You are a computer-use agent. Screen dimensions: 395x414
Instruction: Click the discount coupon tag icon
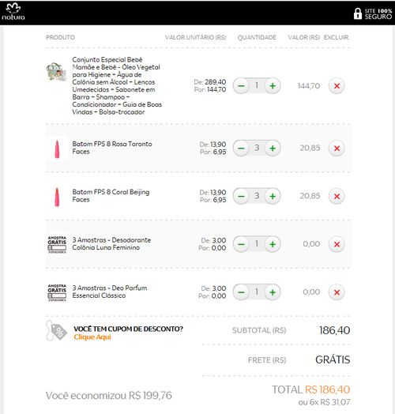(x=57, y=330)
